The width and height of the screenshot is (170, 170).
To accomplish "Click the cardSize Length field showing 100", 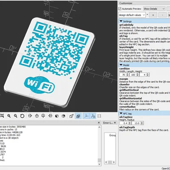I will [133, 75].
